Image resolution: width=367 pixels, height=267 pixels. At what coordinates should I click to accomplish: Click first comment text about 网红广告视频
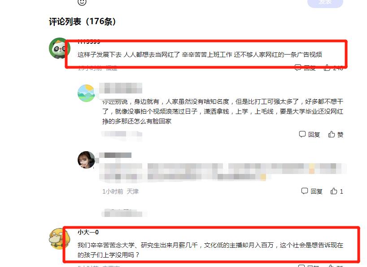pyautogui.click(x=200, y=55)
